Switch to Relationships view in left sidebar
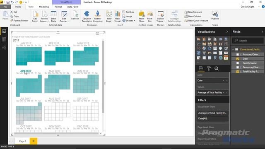This screenshot has width=265, height=149. [4, 48]
